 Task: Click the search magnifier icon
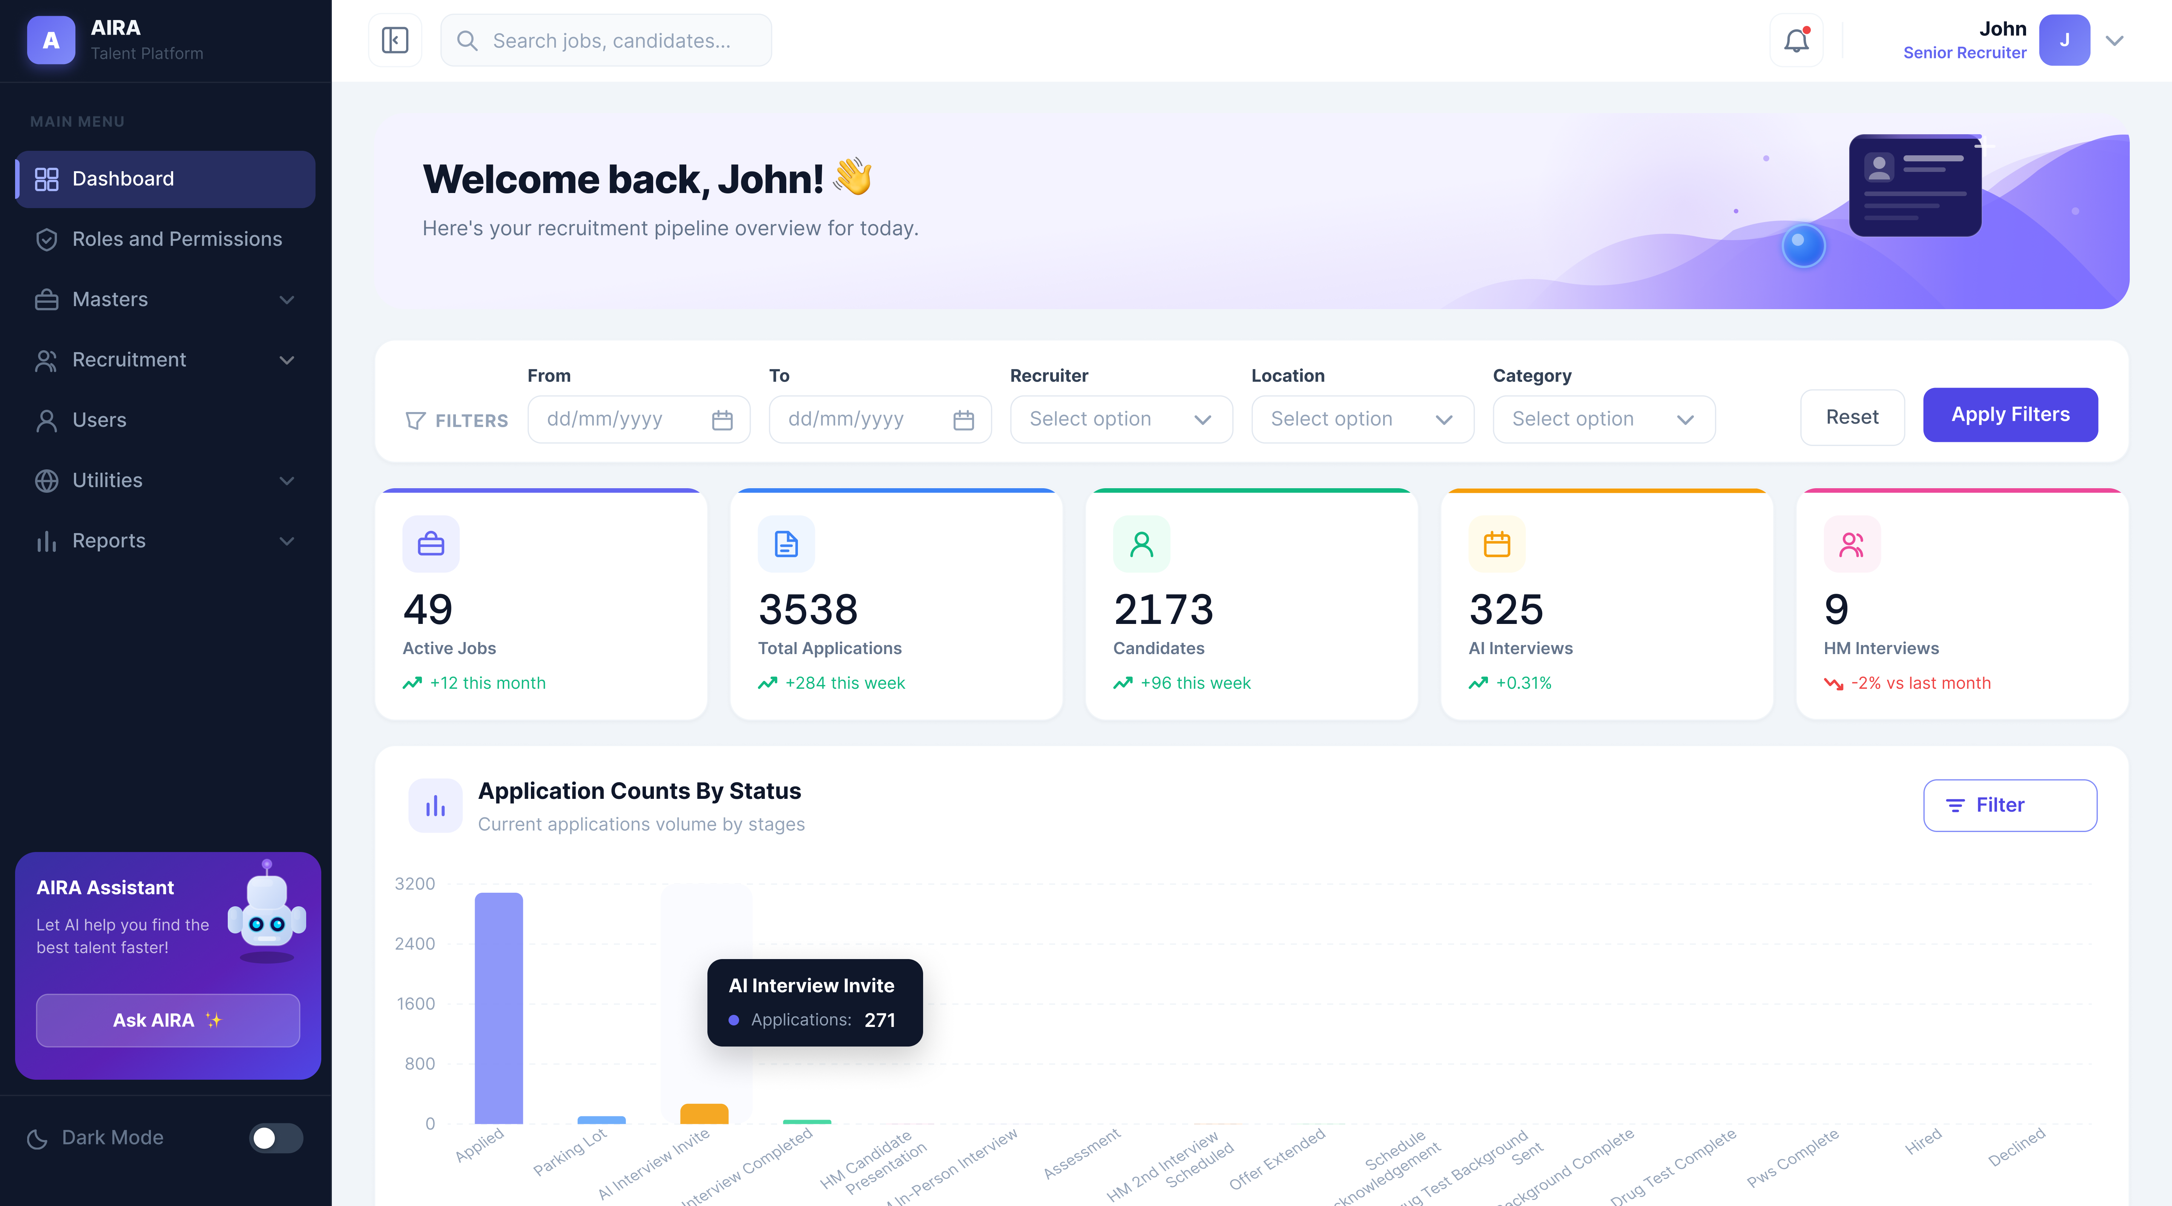[x=466, y=40]
